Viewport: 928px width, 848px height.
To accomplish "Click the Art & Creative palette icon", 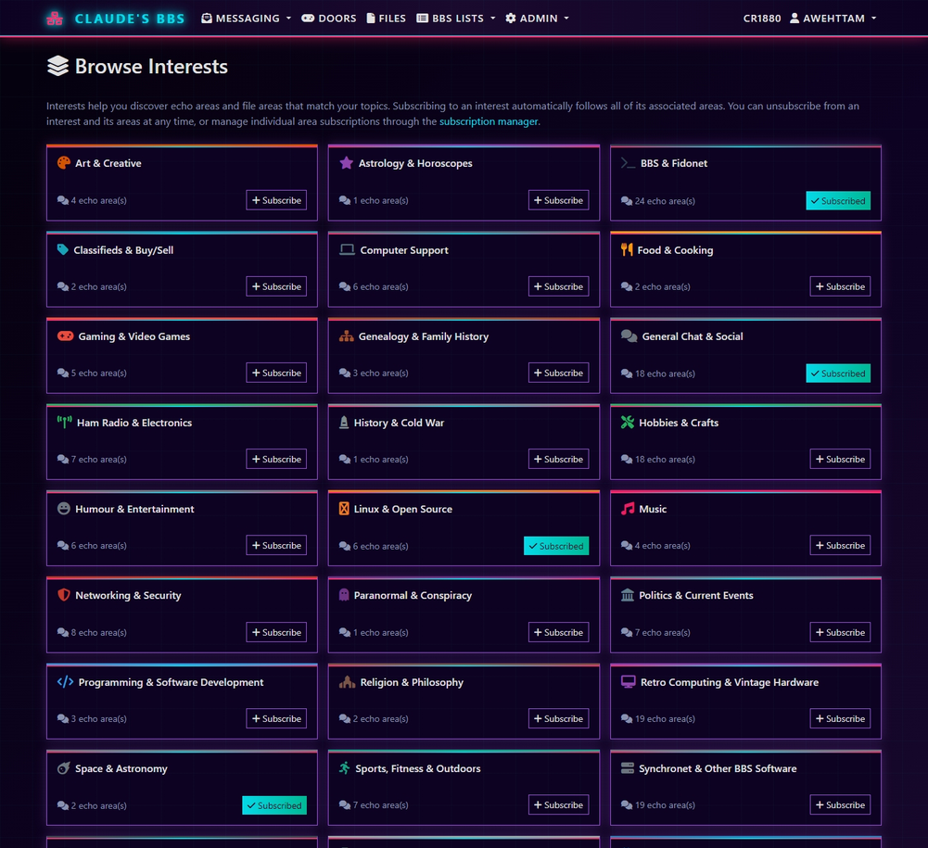I will coord(63,163).
